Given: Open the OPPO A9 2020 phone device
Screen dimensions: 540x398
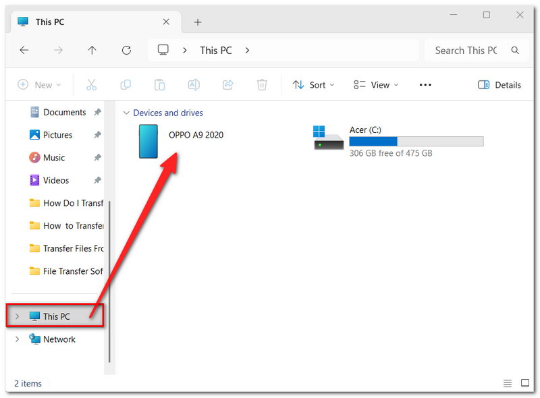Looking at the screenshot, I should pos(181,142).
